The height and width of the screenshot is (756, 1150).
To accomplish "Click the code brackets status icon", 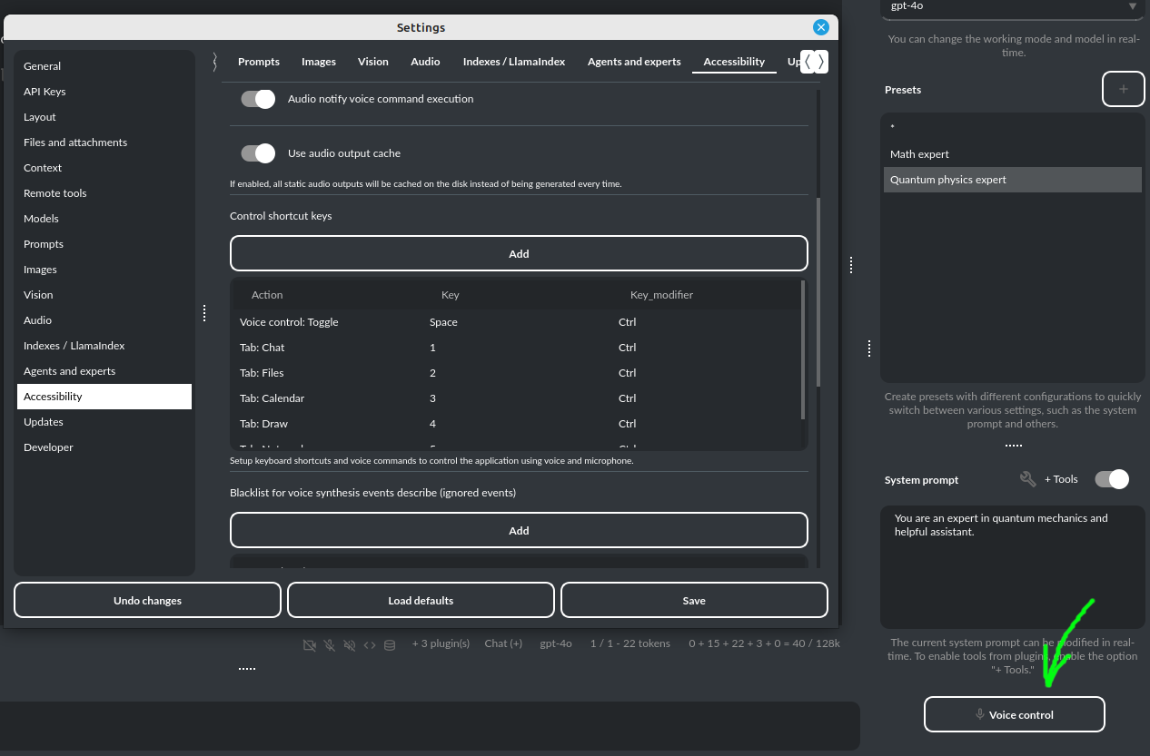I will click(370, 644).
